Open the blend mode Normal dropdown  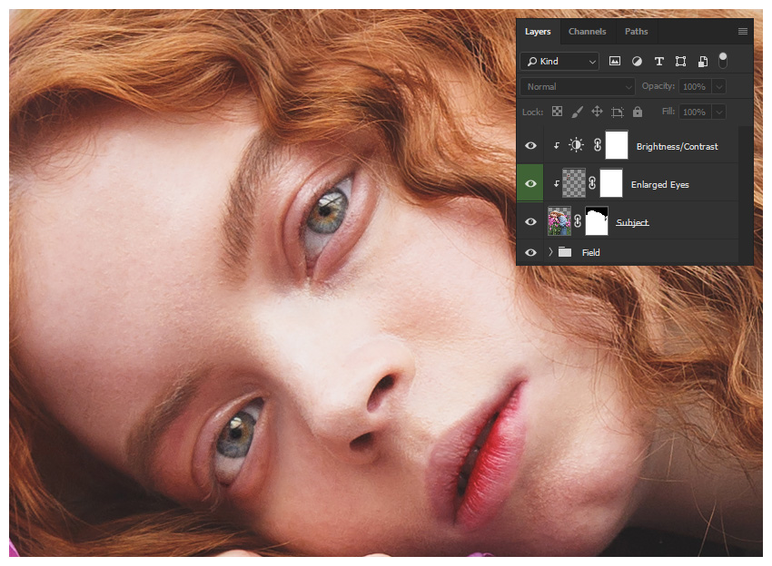(577, 86)
